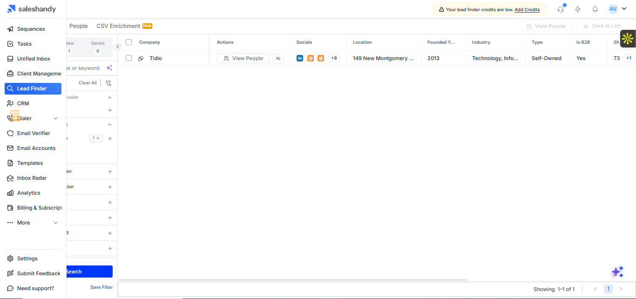Click the View People button in Tidio row

[x=243, y=58]
